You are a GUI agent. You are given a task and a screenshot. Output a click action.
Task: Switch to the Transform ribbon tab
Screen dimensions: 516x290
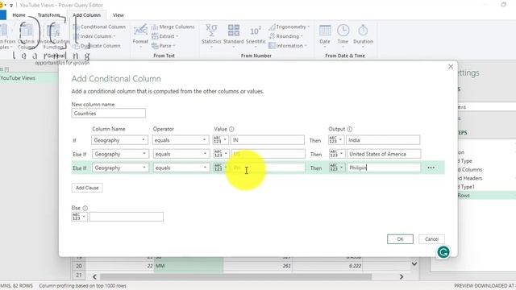[x=48, y=15]
